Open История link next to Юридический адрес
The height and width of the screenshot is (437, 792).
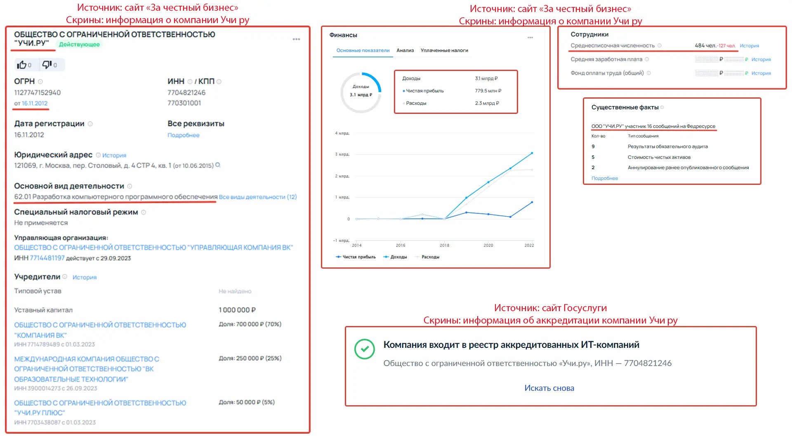coord(114,155)
